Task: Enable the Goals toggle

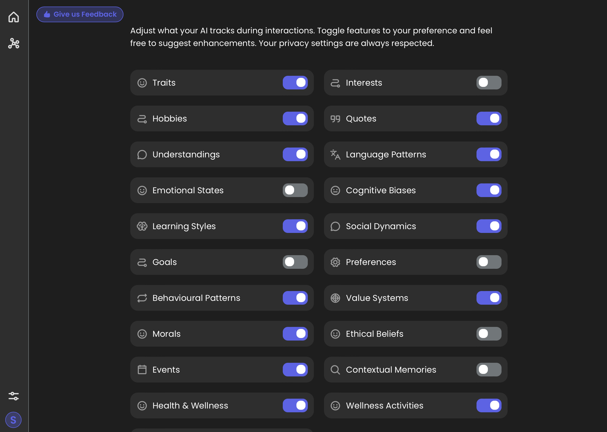Action: 295,262
